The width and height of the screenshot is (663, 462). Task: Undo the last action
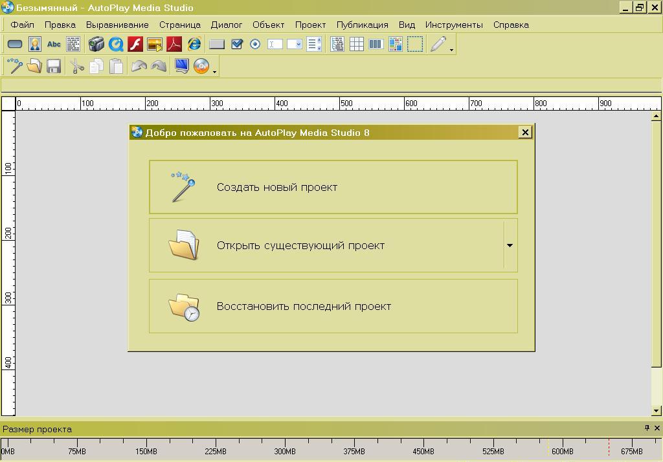coord(139,66)
